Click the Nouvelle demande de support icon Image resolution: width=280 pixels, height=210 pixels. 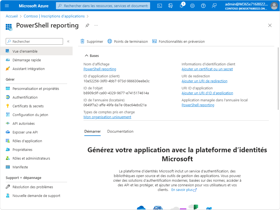click(8, 195)
